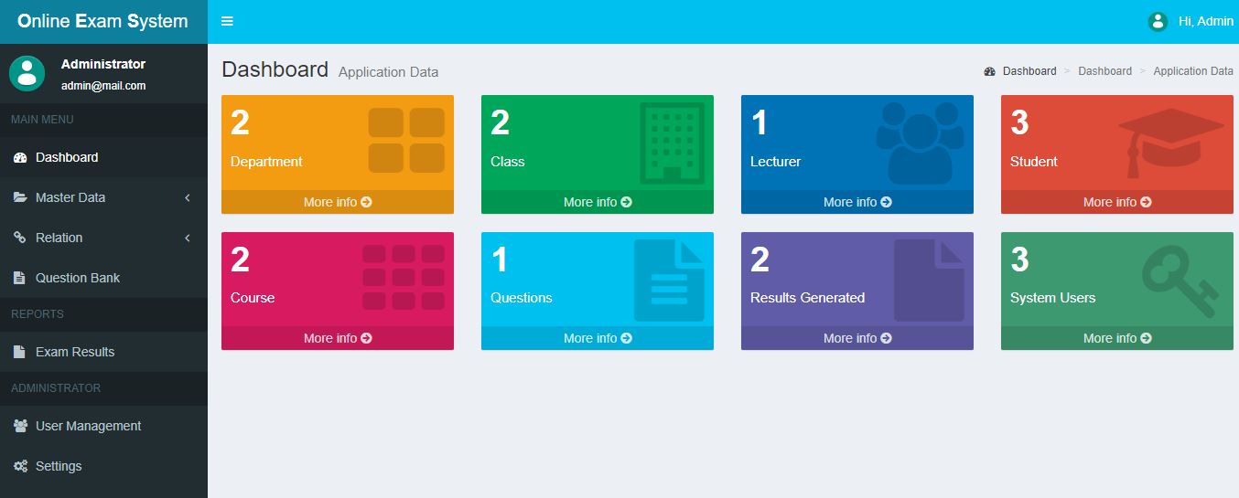Toggle the hamburger sidebar menu icon
Screen dimensions: 1239x498
(x=227, y=21)
